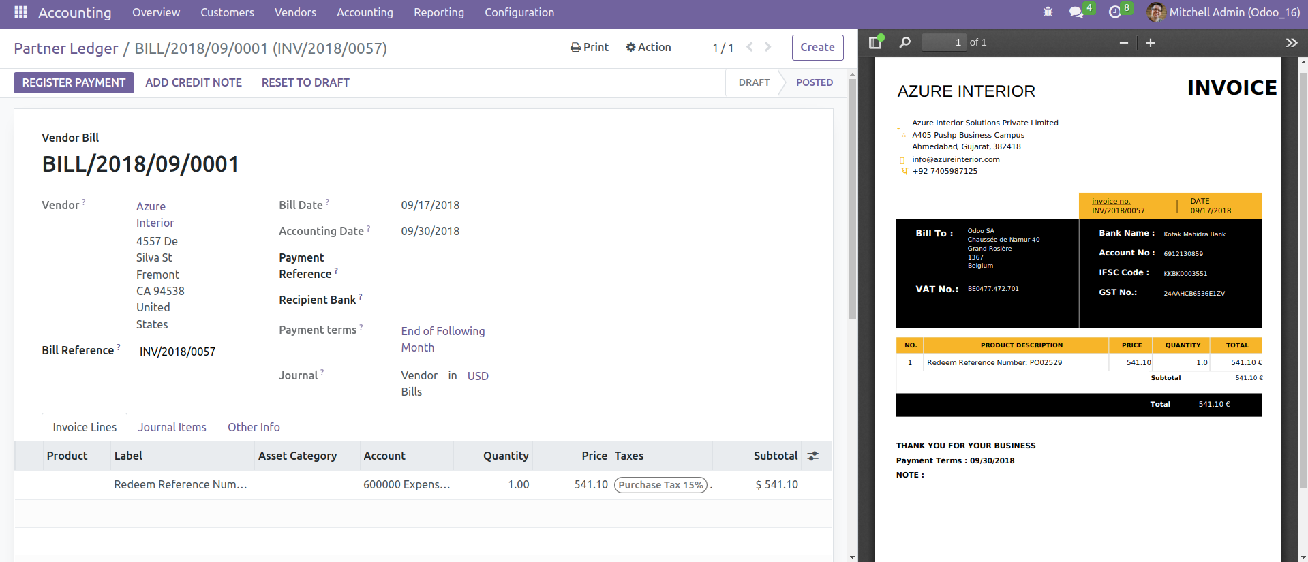The image size is (1308, 562).
Task: Click Reset to Draft button
Action: pyautogui.click(x=305, y=82)
